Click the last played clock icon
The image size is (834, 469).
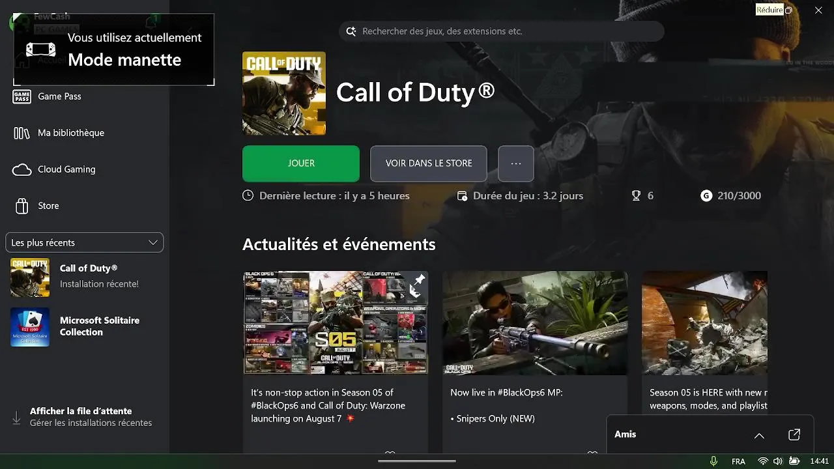point(248,195)
